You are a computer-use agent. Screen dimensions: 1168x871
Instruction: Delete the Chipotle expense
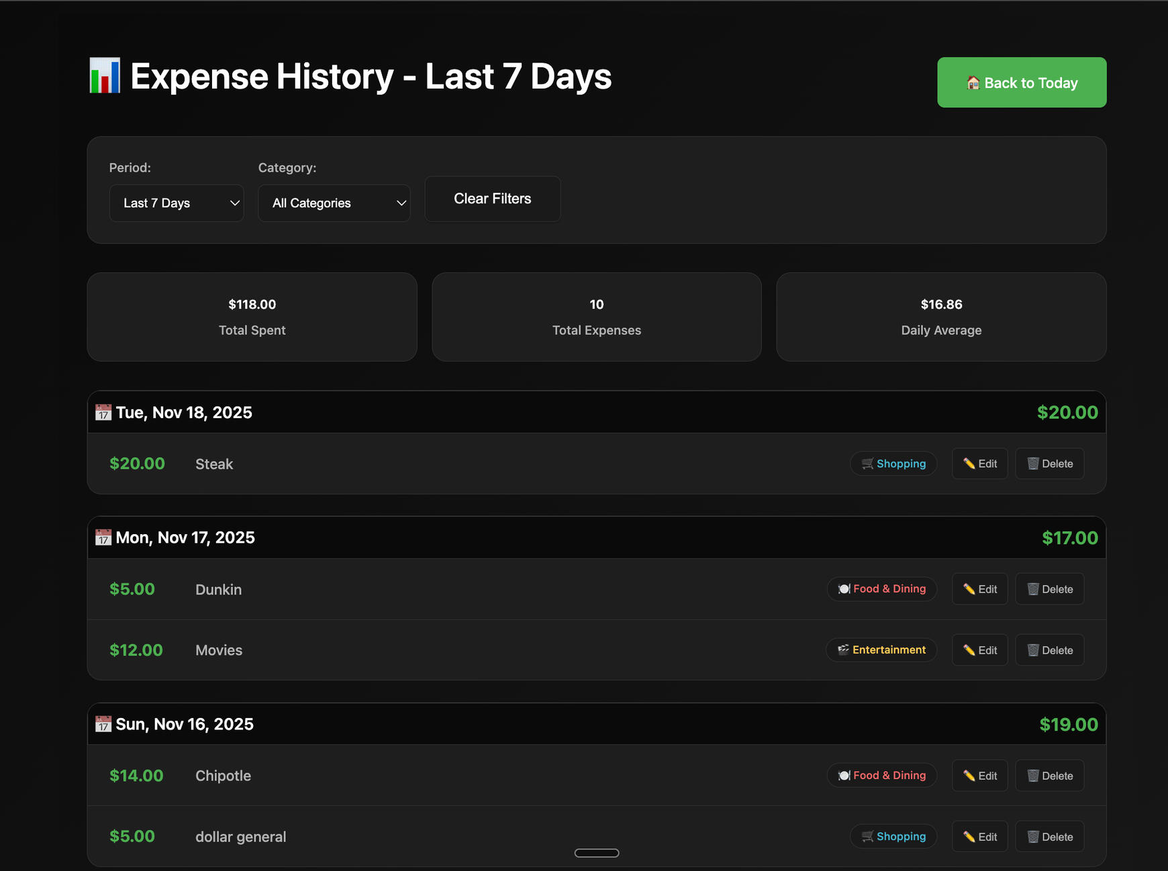click(1049, 776)
